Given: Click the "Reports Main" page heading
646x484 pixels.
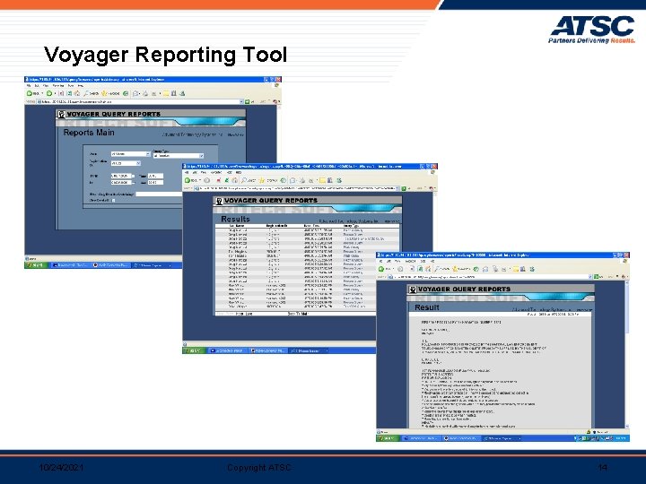Looking at the screenshot, I should pyautogui.click(x=89, y=133).
